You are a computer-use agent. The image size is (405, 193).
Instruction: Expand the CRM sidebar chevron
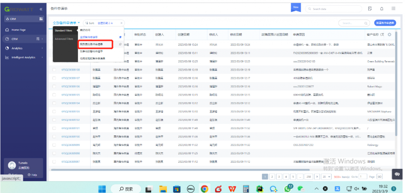point(42,39)
